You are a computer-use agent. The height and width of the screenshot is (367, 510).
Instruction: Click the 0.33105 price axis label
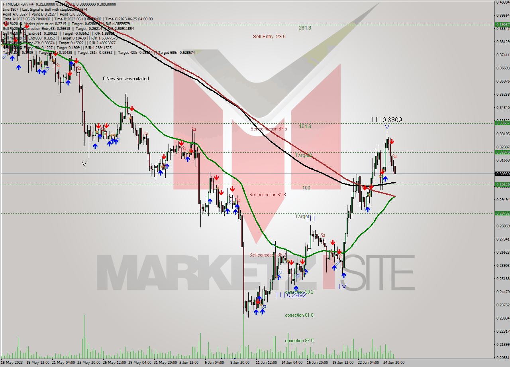coord(503,134)
